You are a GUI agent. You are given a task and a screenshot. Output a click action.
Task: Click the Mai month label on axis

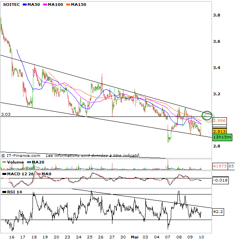135,237
